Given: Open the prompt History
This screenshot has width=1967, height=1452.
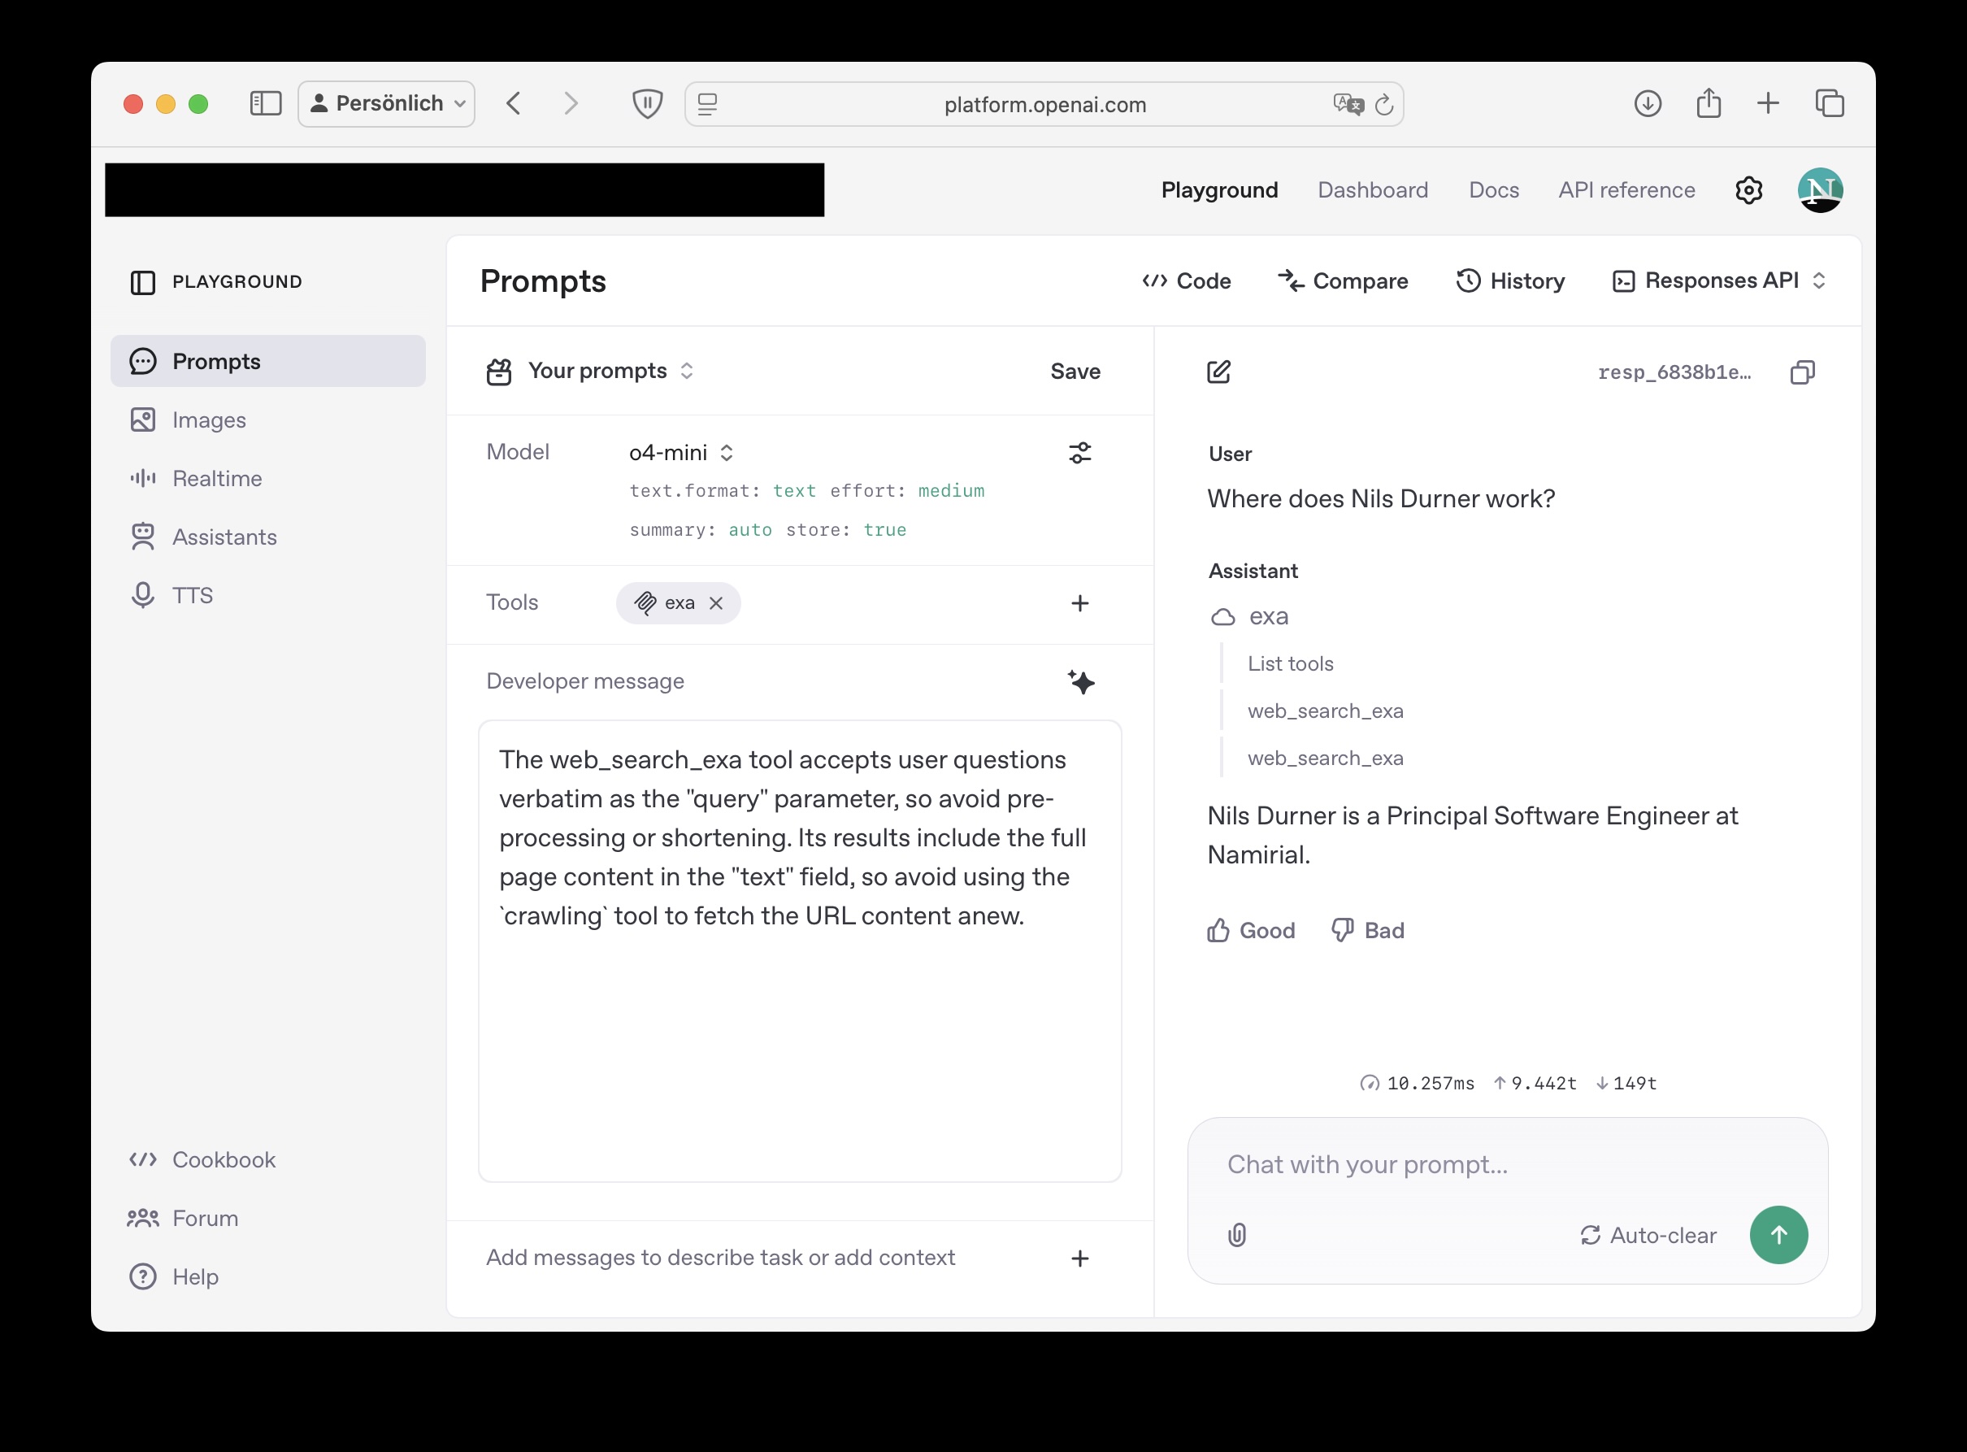Looking at the screenshot, I should [x=1510, y=281].
